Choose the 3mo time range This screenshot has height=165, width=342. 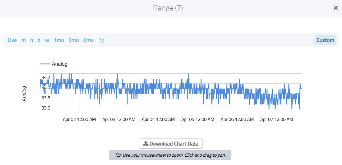click(x=74, y=40)
